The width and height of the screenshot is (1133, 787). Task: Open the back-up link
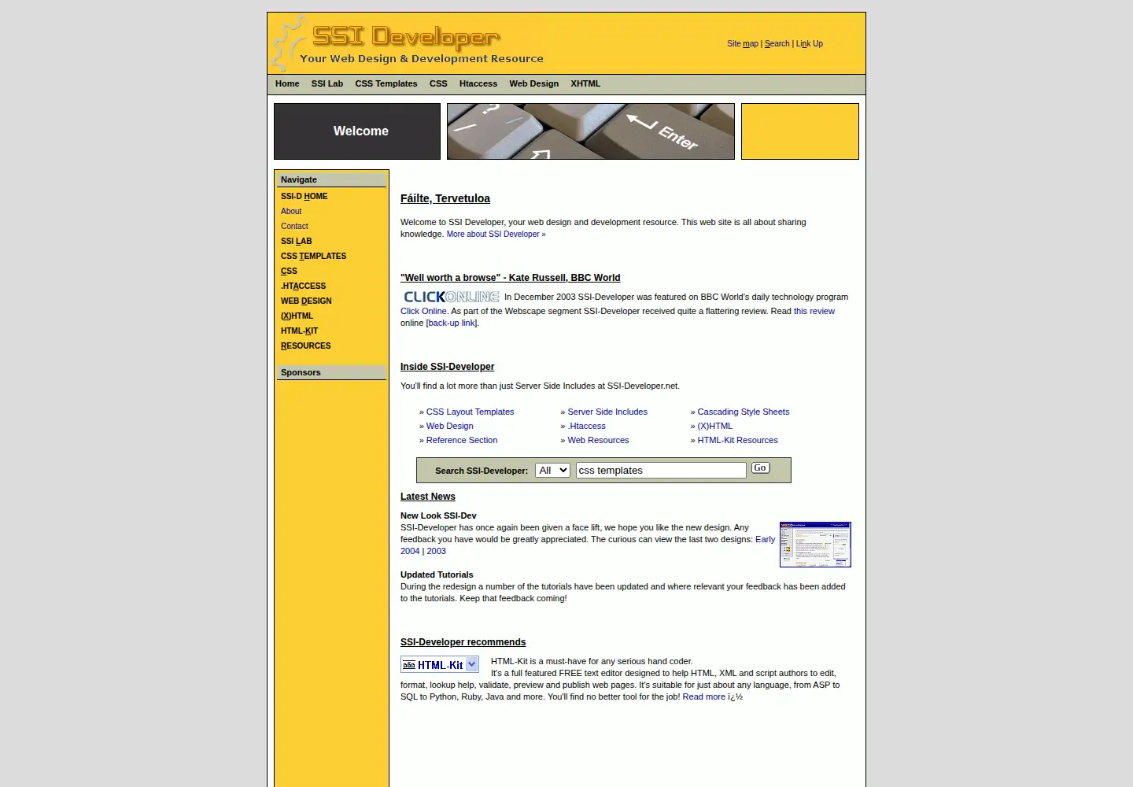(452, 323)
